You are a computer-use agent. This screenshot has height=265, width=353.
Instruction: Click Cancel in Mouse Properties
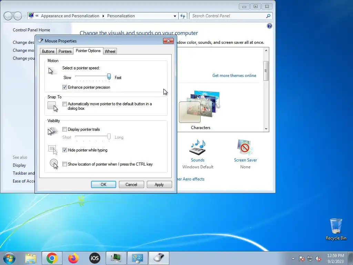[131, 185]
